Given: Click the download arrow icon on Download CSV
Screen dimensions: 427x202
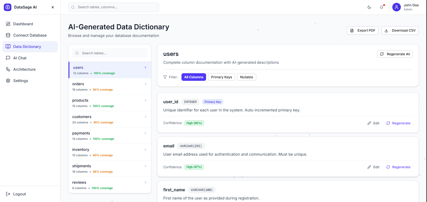Looking at the screenshot, I should pos(386,31).
